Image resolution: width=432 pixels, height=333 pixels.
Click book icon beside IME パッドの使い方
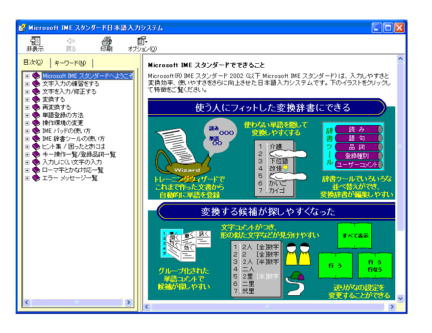(x=36, y=131)
